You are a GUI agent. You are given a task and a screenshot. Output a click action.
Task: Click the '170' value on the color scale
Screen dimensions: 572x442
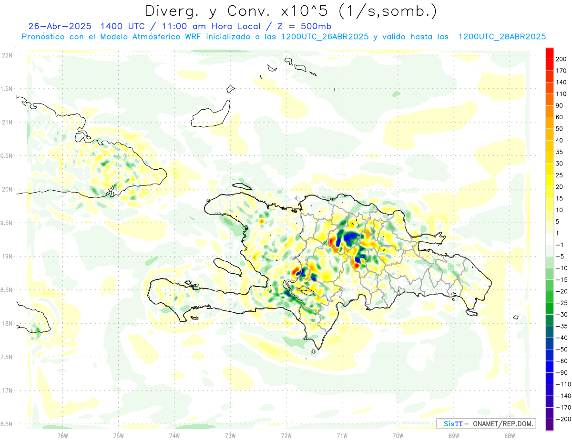562,71
